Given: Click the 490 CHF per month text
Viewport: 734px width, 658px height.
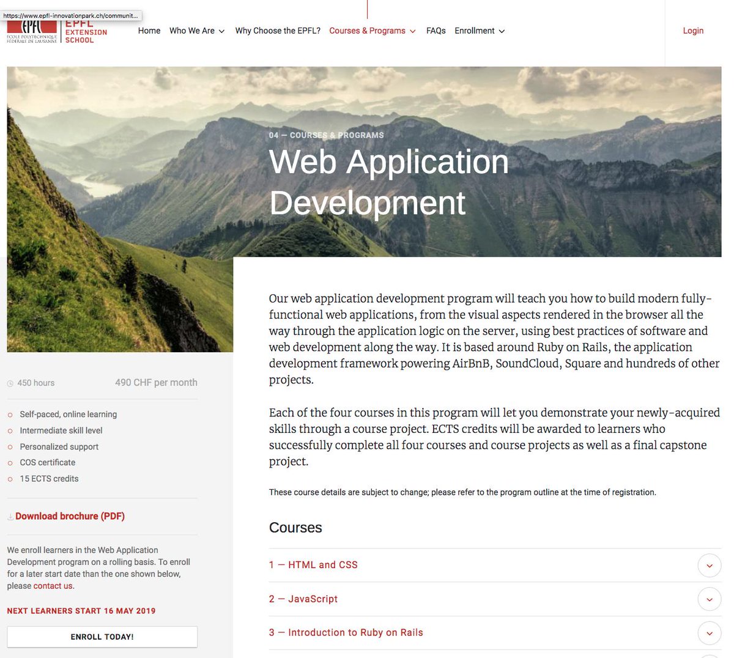Looking at the screenshot, I should pyautogui.click(x=156, y=382).
